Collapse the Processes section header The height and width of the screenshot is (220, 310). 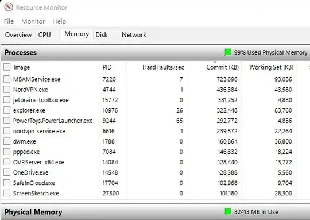click(x=156, y=53)
